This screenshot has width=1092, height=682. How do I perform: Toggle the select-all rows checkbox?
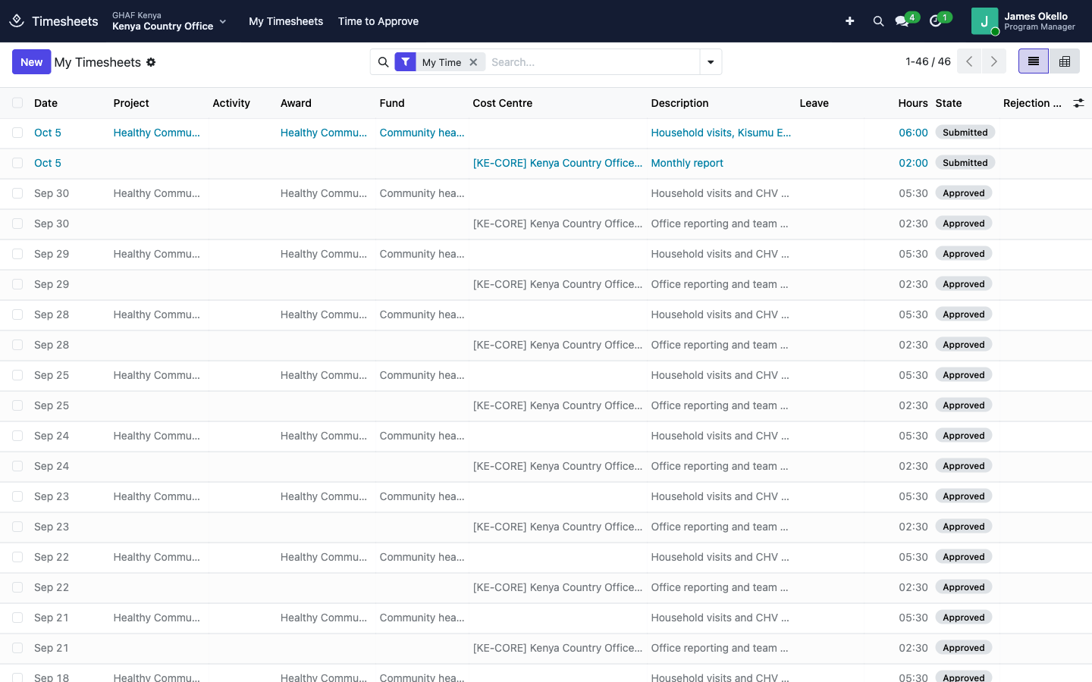point(17,103)
